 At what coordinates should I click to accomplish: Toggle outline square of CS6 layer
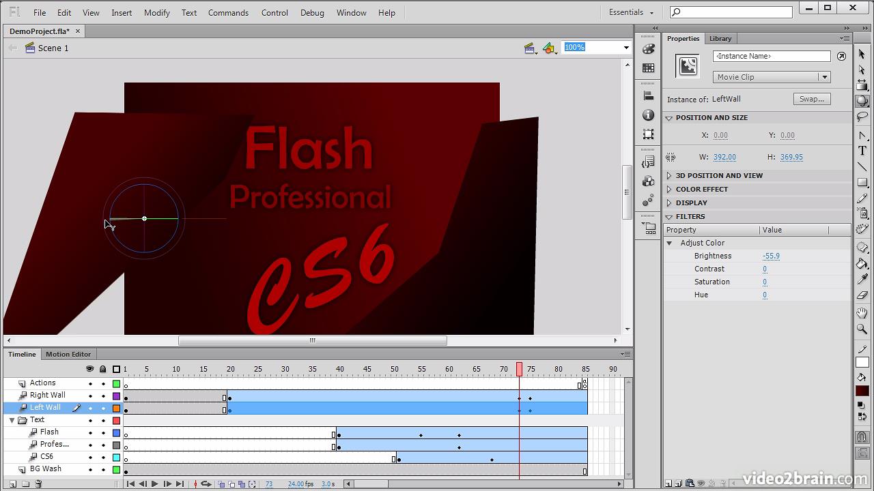pyautogui.click(x=116, y=458)
